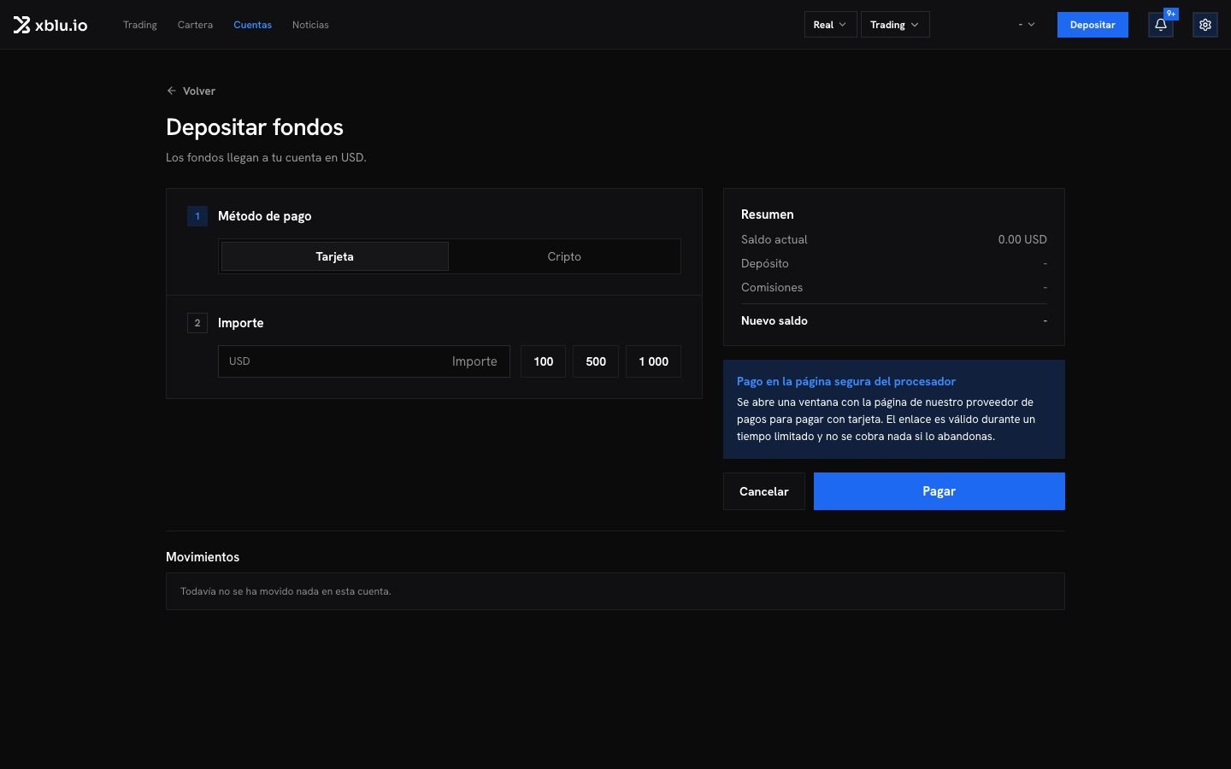Viewport: 1231px width, 769px height.
Task: Open the settings gear
Action: [1205, 25]
